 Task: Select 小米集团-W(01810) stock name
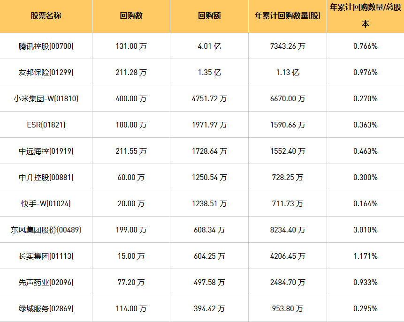[x=46, y=98]
